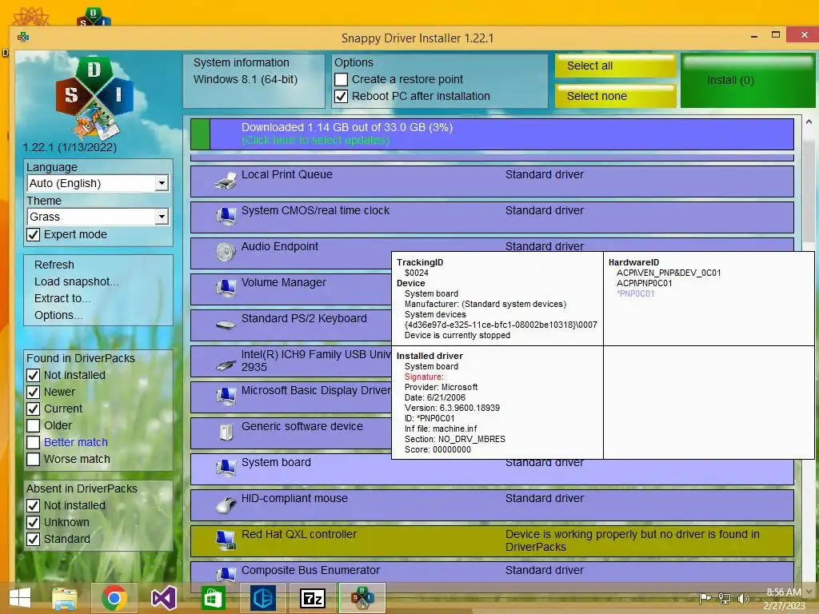
Task: Click the System information panel
Action: click(254, 81)
